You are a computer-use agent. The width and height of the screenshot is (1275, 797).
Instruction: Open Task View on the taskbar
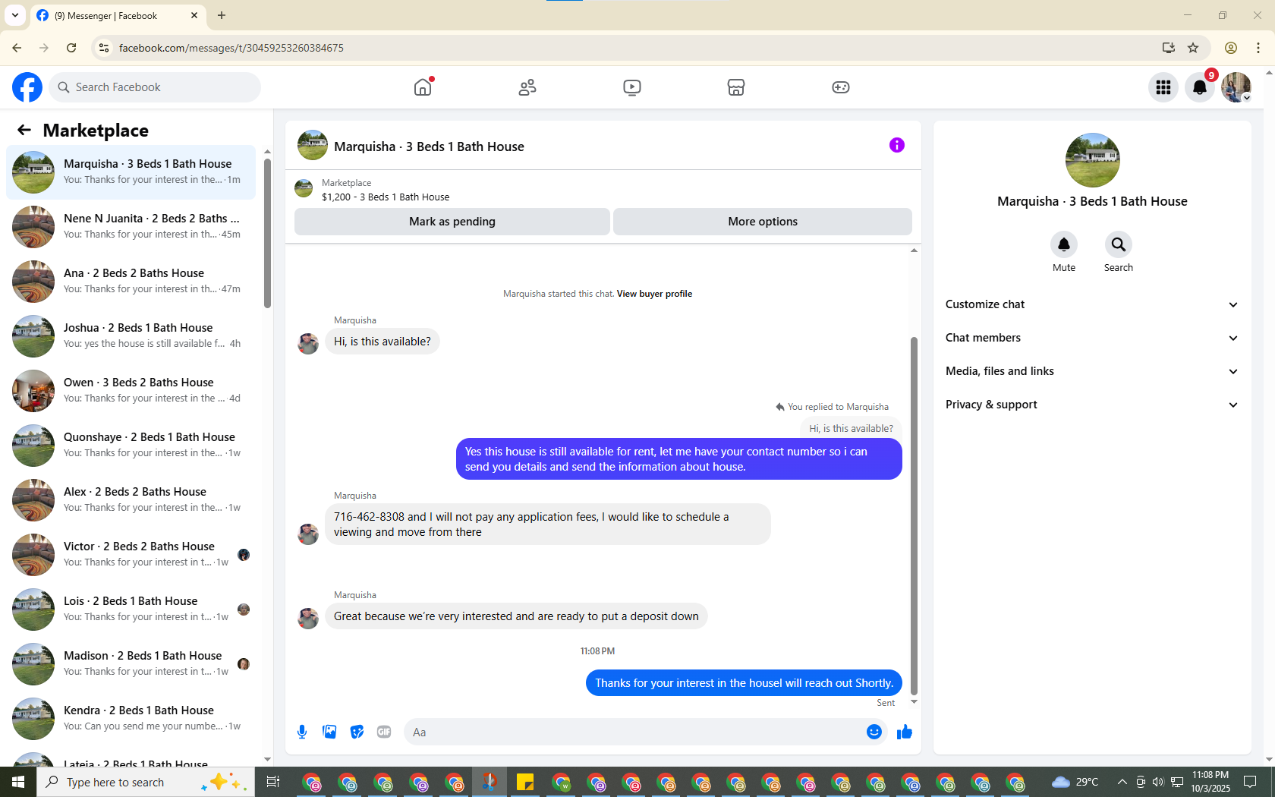click(273, 782)
